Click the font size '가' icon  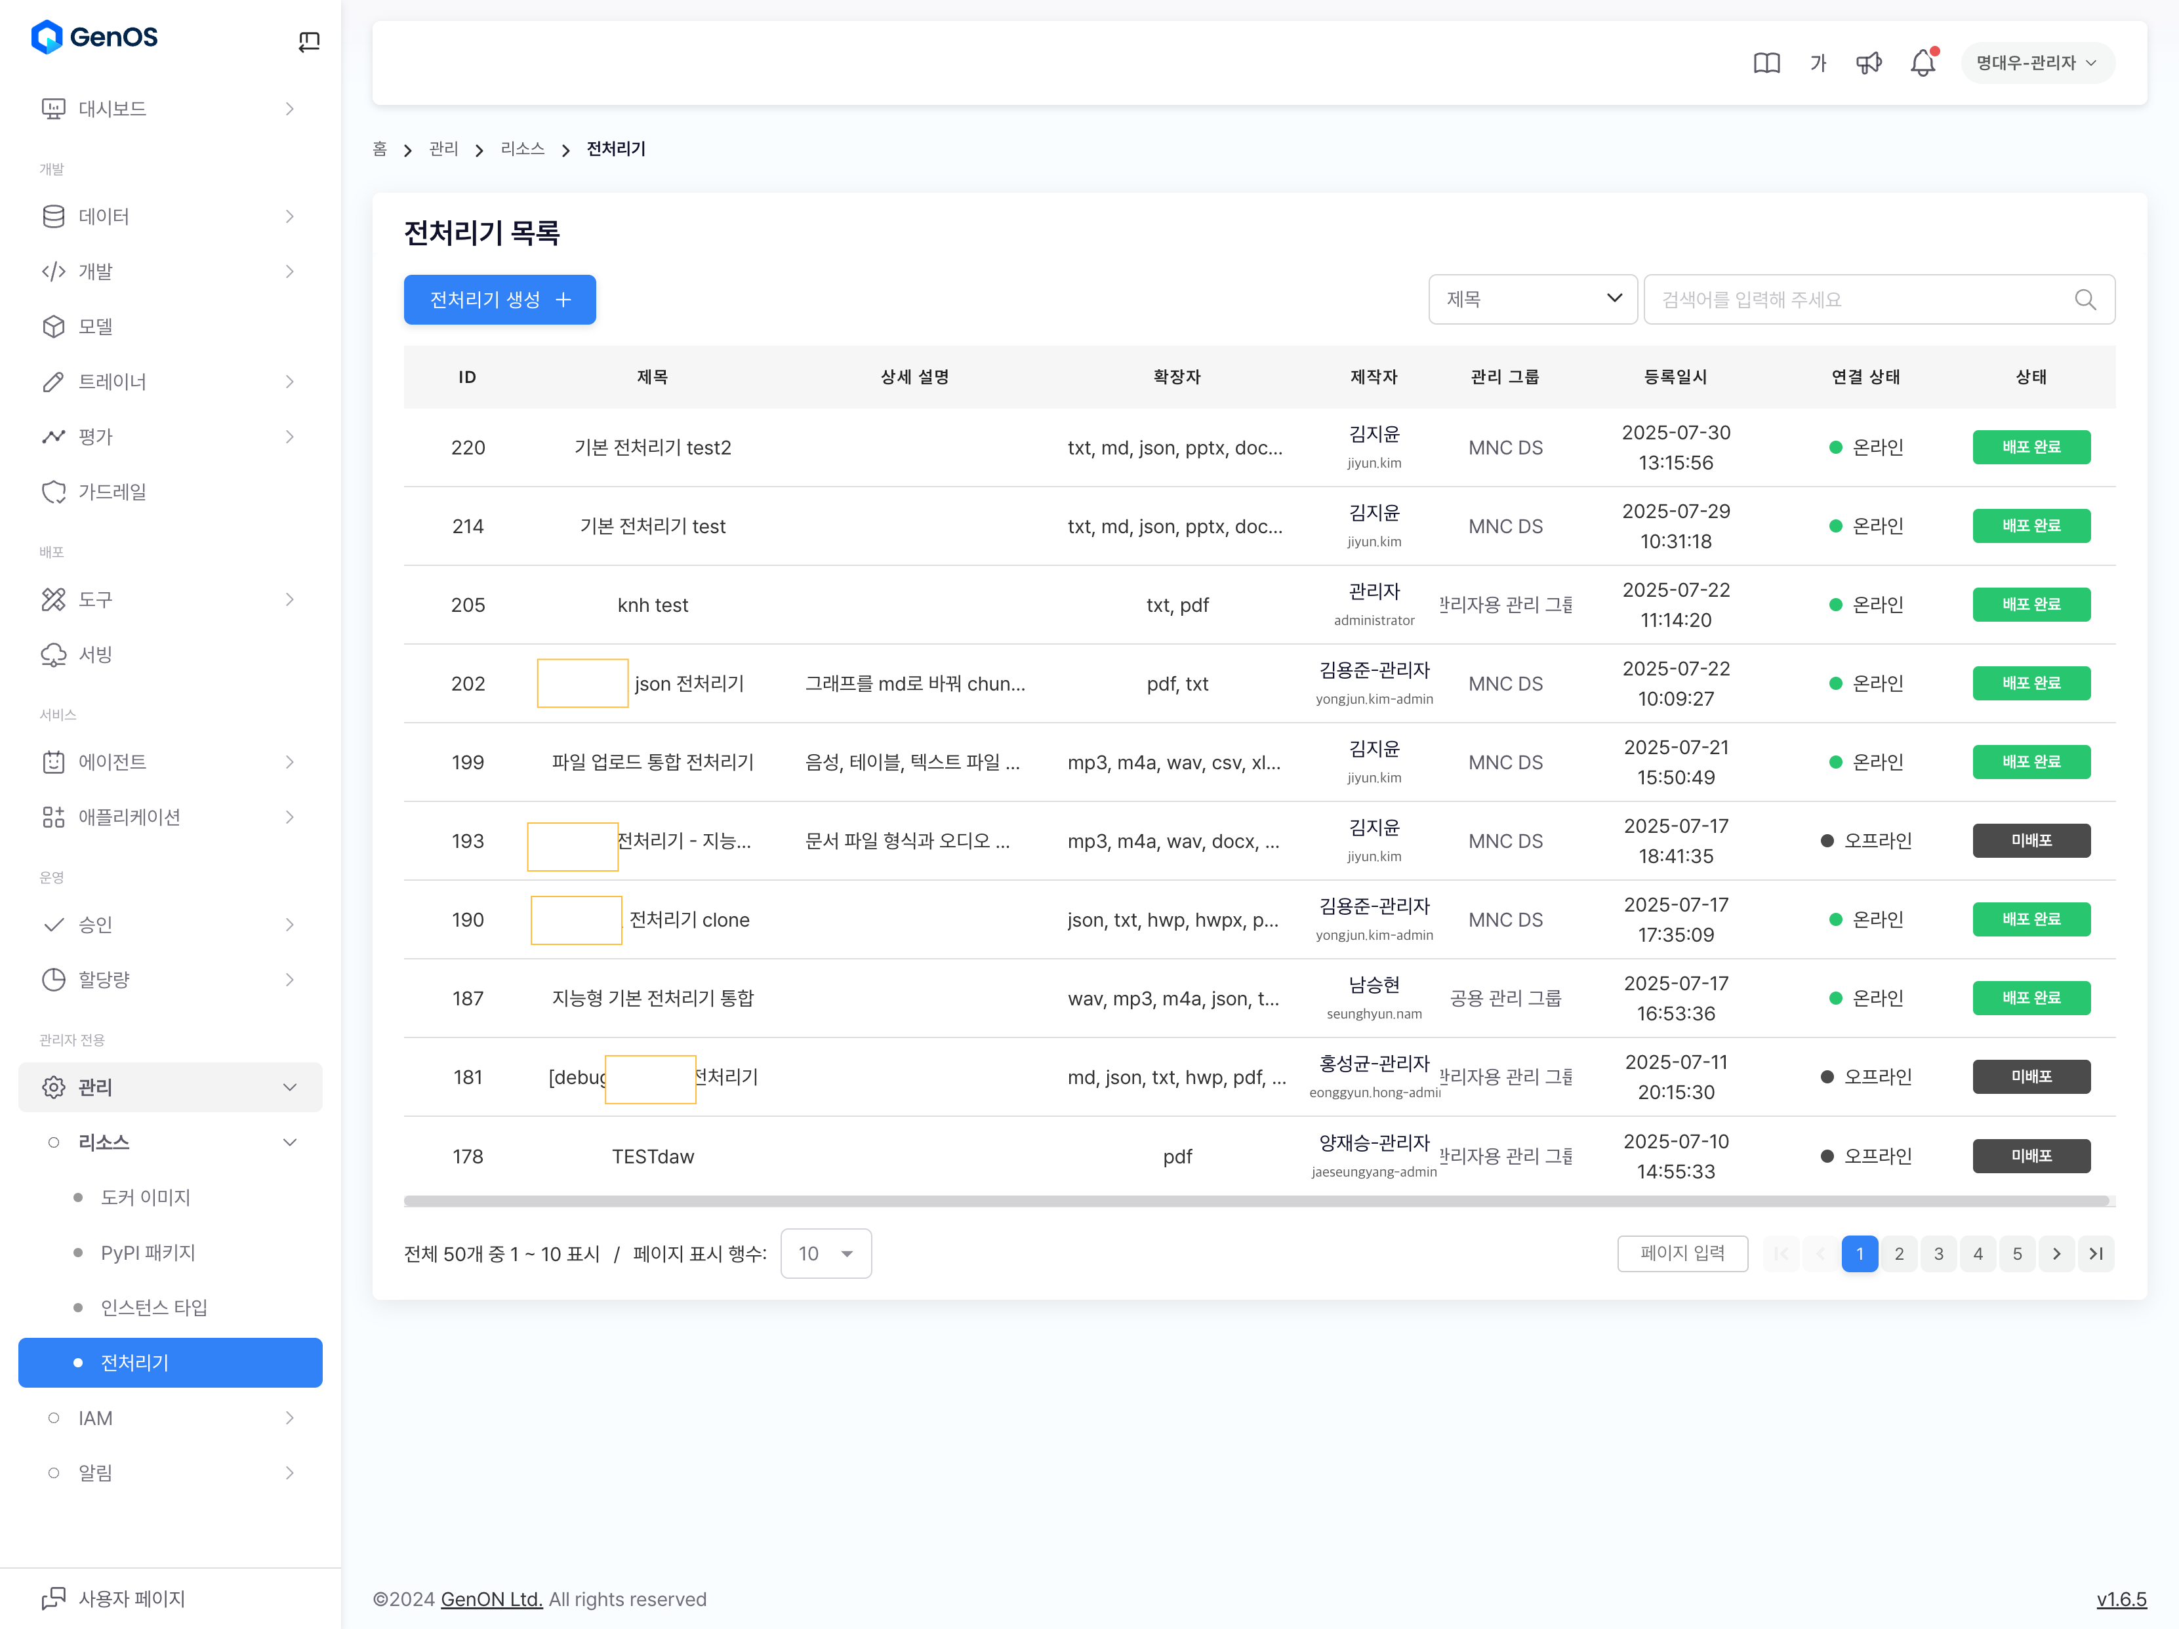pos(1818,63)
